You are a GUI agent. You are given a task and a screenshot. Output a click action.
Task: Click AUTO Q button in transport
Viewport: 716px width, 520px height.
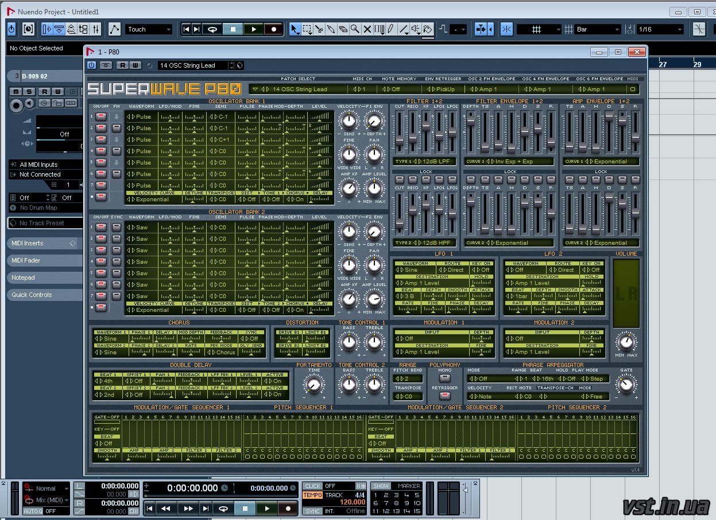33,511
